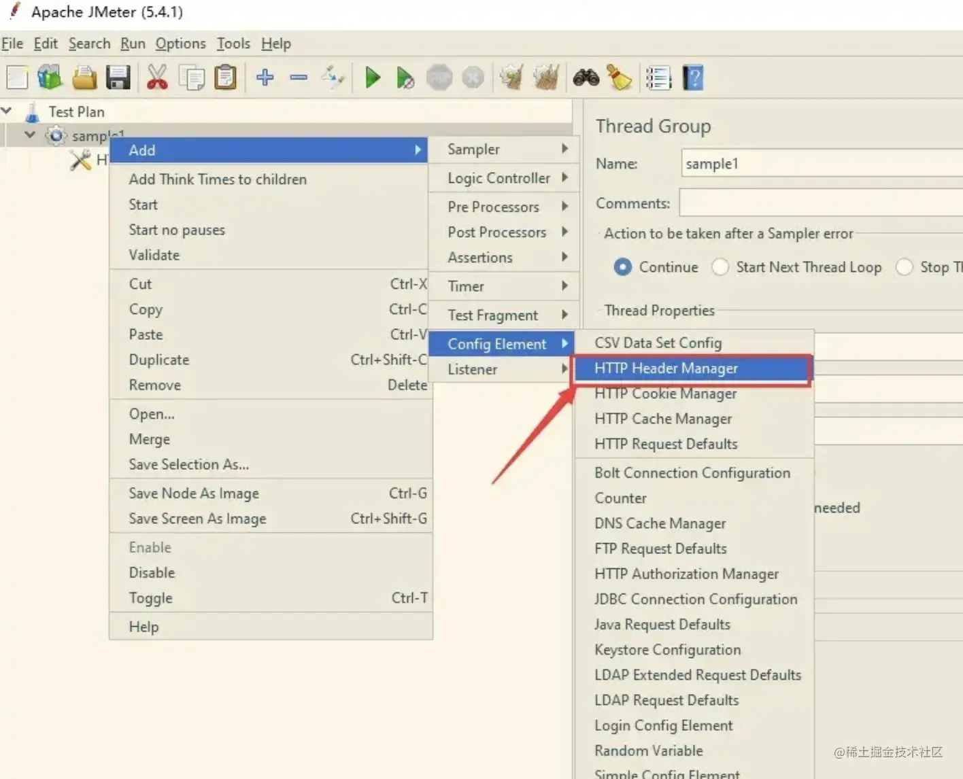This screenshot has width=963, height=779.
Task: Click the Copy icon in the toolbar
Action: 192,77
